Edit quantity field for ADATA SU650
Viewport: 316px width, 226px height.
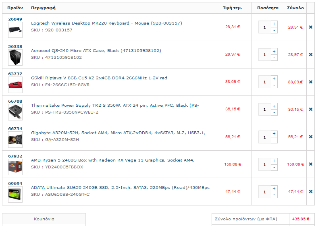pos(264,192)
